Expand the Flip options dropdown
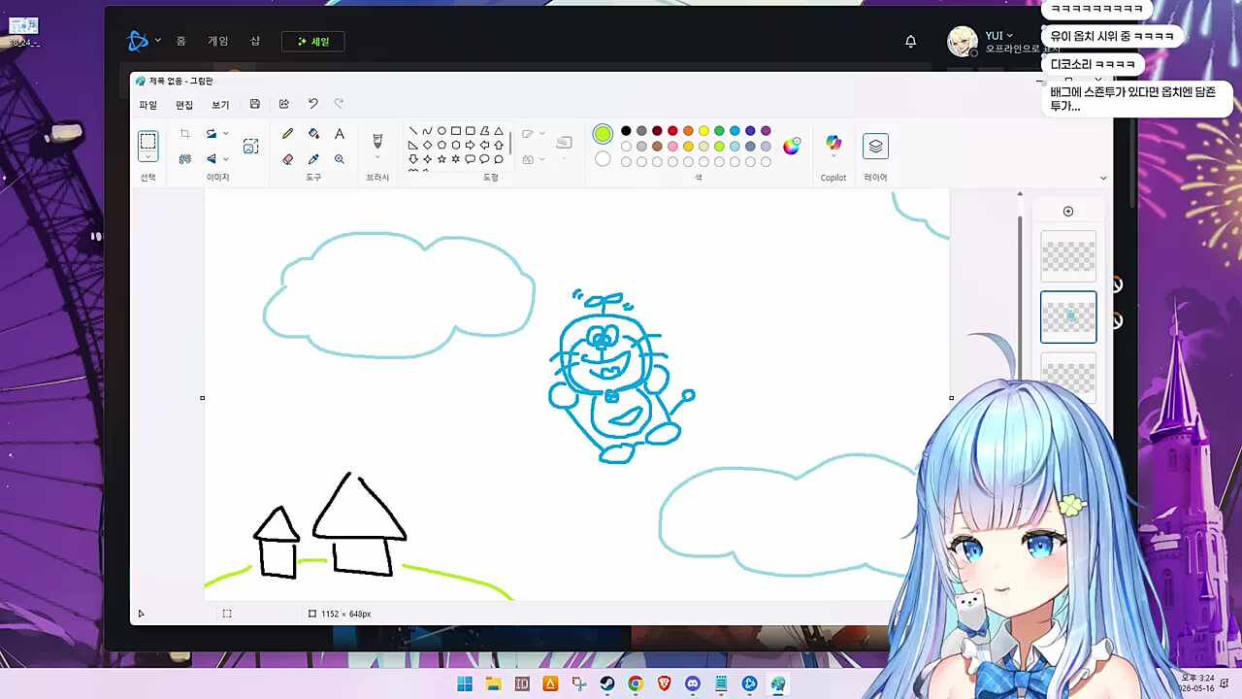Viewport: 1242px width, 699px height. (226, 159)
